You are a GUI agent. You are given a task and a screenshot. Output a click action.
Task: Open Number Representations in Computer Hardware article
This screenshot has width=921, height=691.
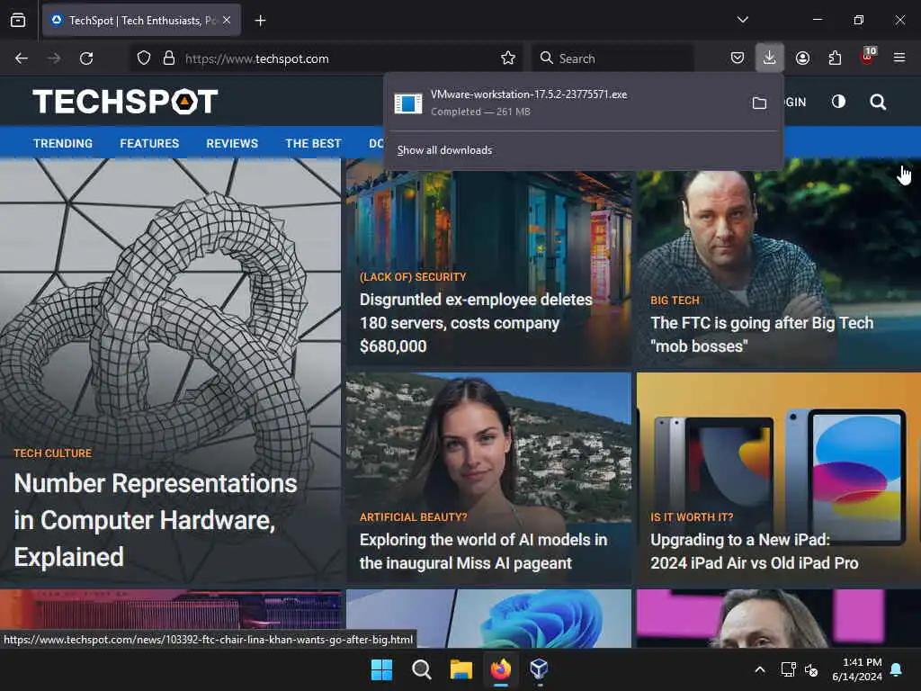pos(156,520)
